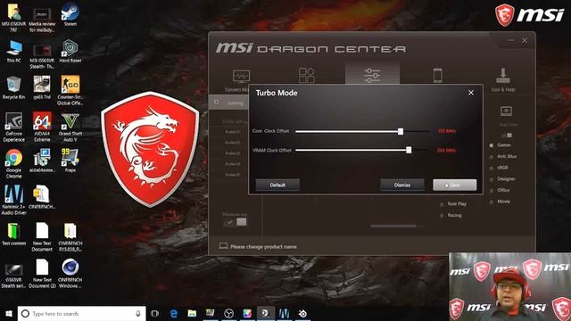Viewport: 571px width, 321px height.
Task: Select the Racing option
Action: click(x=451, y=216)
